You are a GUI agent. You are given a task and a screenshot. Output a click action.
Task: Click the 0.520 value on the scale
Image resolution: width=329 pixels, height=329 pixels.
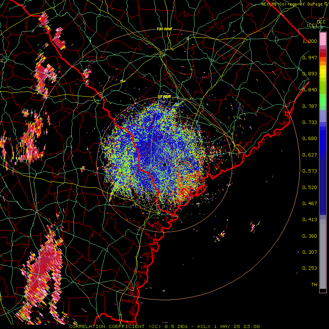(x=310, y=188)
